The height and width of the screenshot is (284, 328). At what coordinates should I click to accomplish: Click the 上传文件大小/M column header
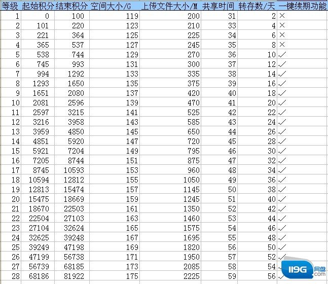169,6
